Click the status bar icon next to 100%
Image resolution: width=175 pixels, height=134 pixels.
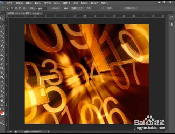pyautogui.click(x=16, y=132)
